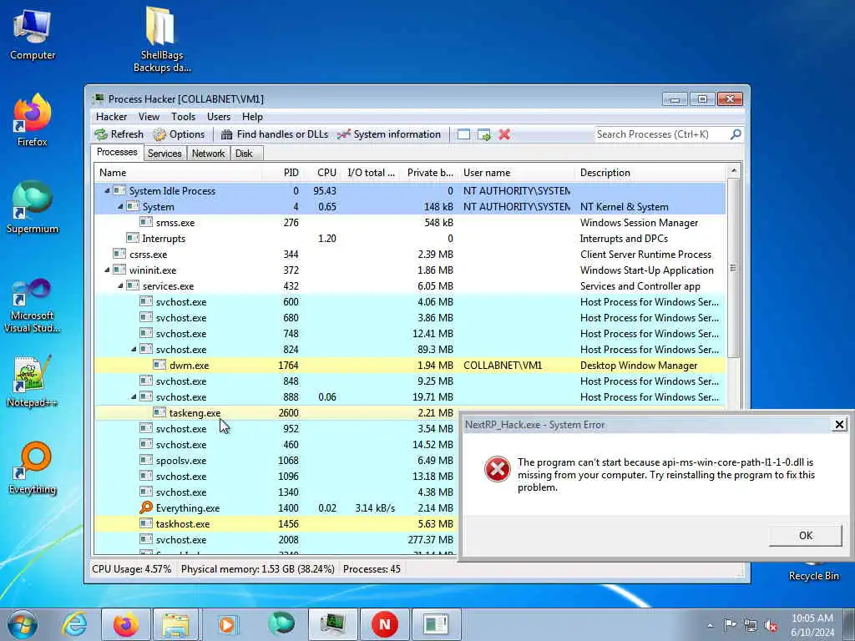Click OK in the System Error dialog
The width and height of the screenshot is (855, 641).
click(806, 536)
